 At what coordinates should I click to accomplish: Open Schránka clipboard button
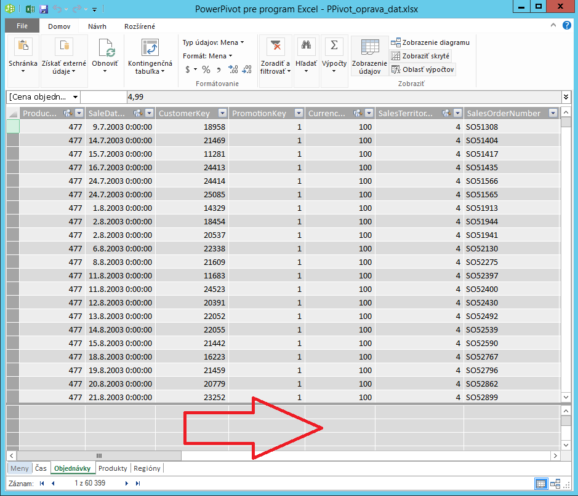coord(23,55)
